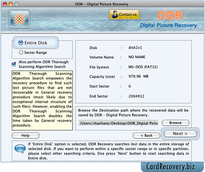The height and width of the screenshot is (172, 205).
Task: Click the disk2s1 disk value
Action: pos(135,47)
